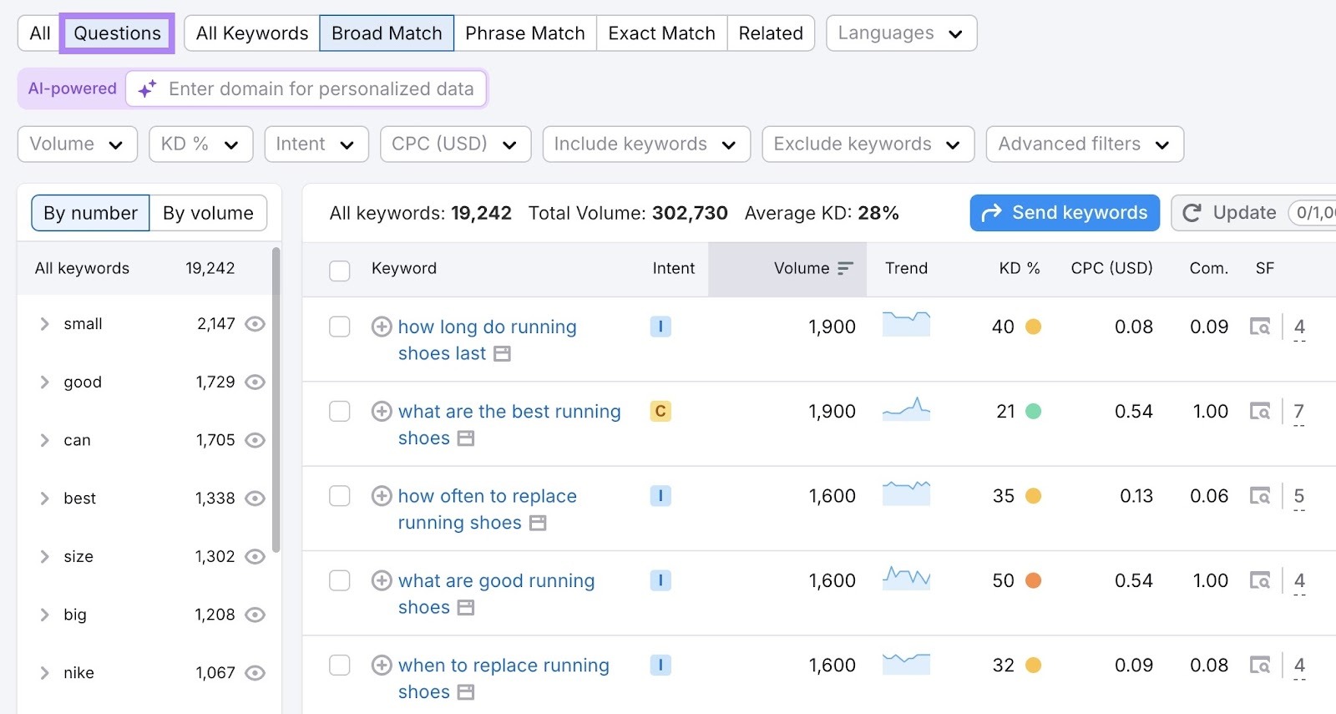Click the keyword groups list scrollbar
Screen dimensions: 1336x714
[276, 401]
